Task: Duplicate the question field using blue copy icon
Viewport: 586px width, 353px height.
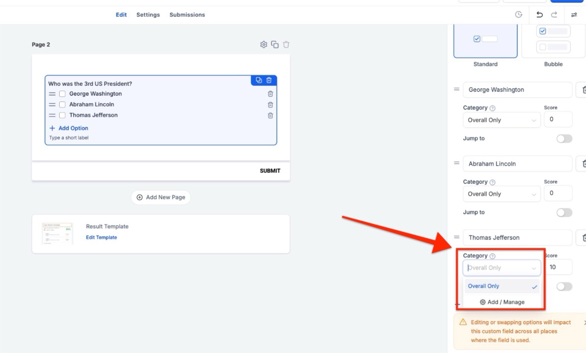Action: 259,80
